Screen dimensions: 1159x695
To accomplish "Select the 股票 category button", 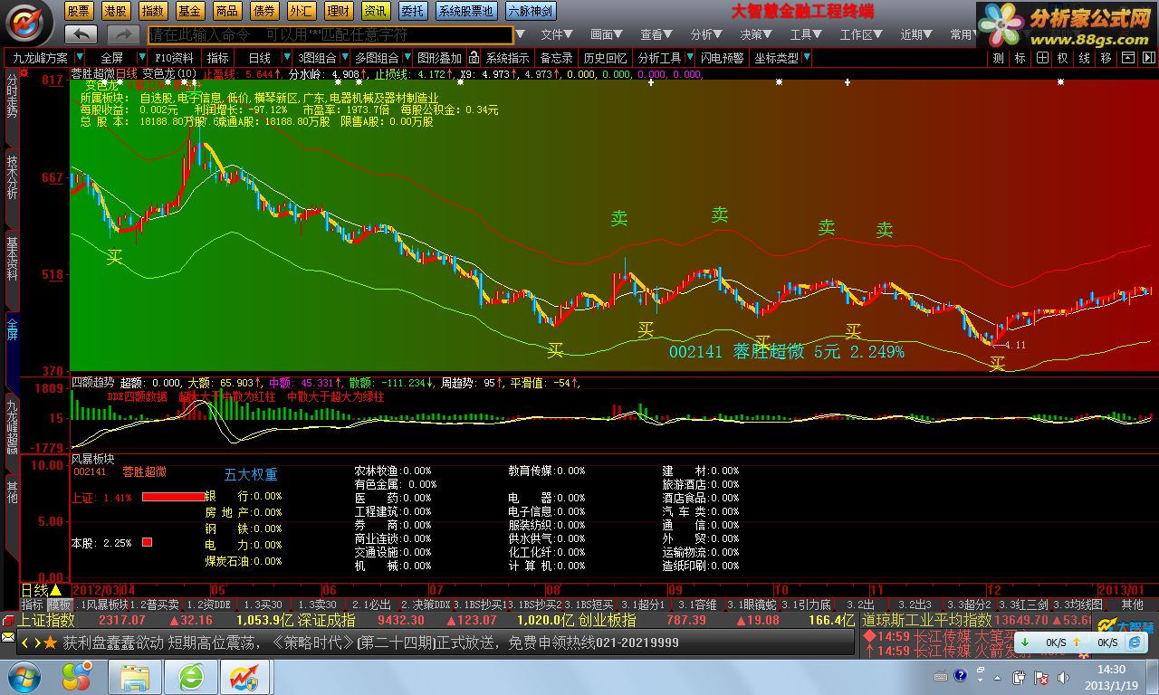I will pos(79,11).
